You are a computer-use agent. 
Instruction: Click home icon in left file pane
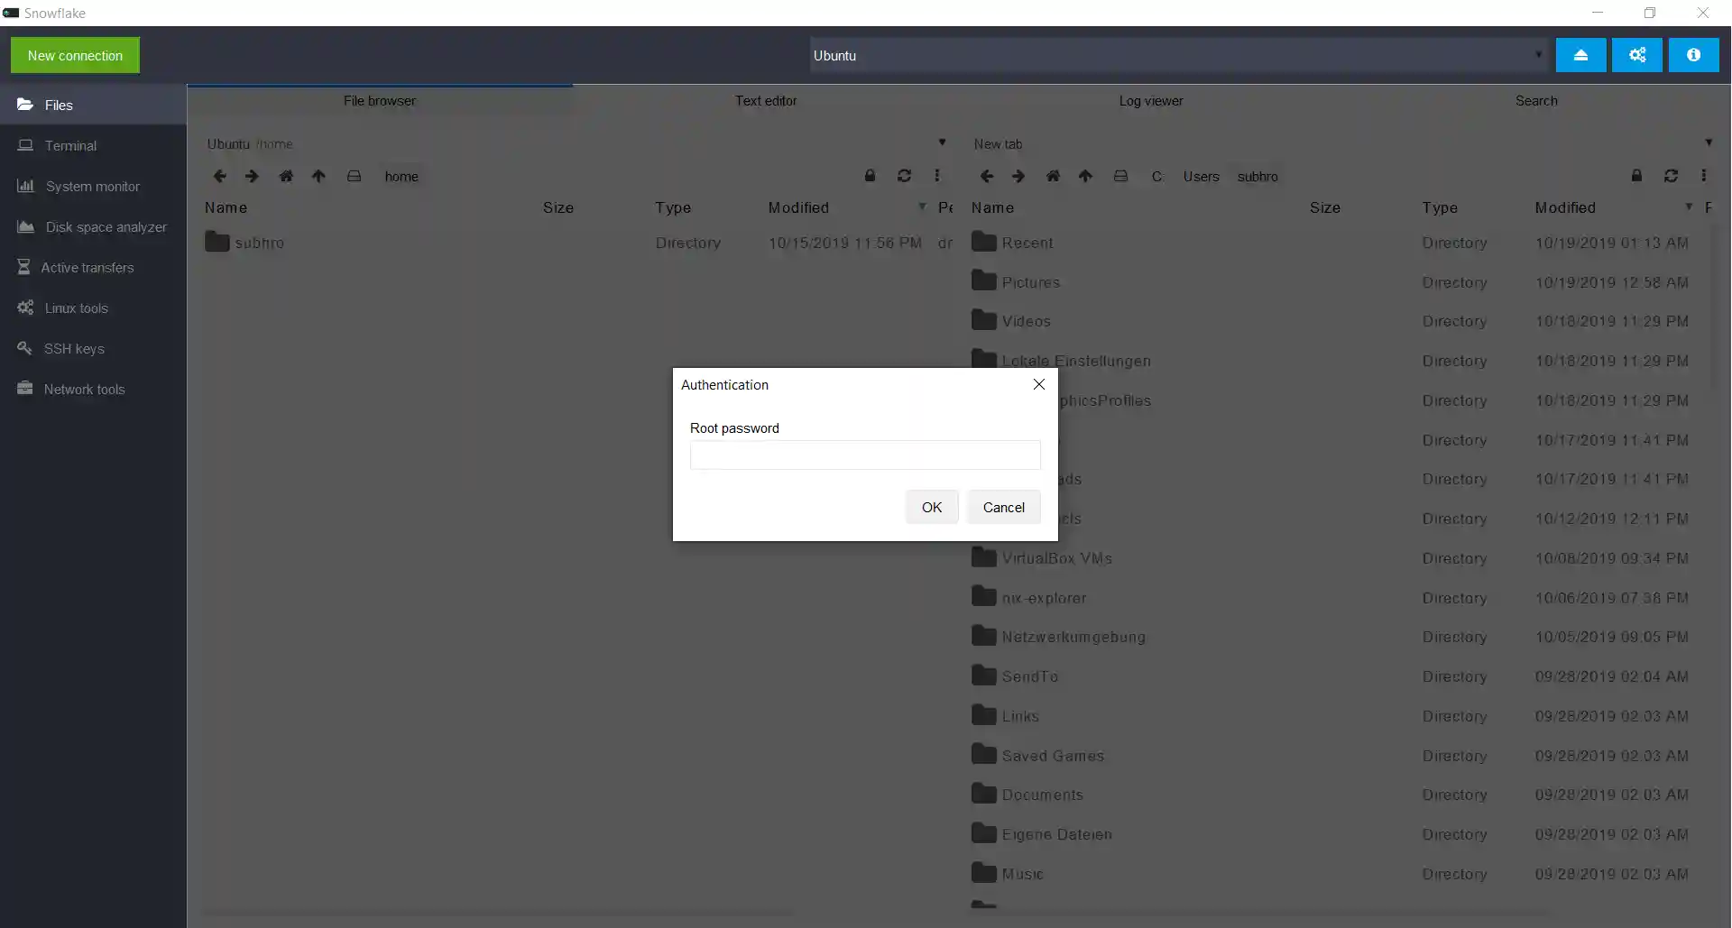point(286,176)
